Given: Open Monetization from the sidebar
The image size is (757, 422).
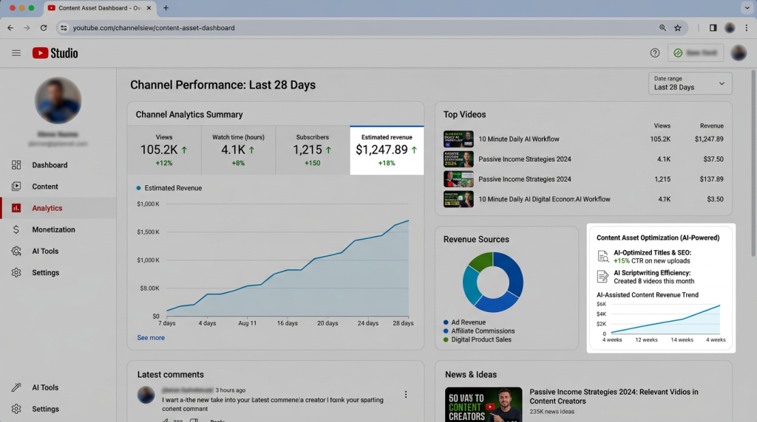Looking at the screenshot, I should (x=53, y=229).
